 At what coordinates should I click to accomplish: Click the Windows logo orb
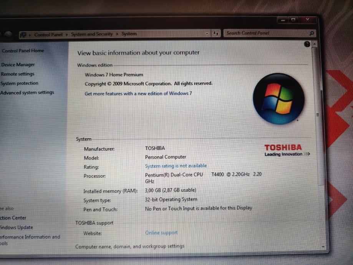click(x=278, y=99)
